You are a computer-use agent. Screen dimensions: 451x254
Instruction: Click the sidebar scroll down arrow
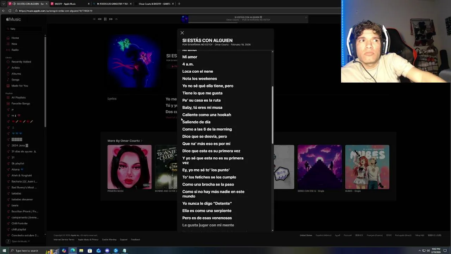(x=45, y=235)
